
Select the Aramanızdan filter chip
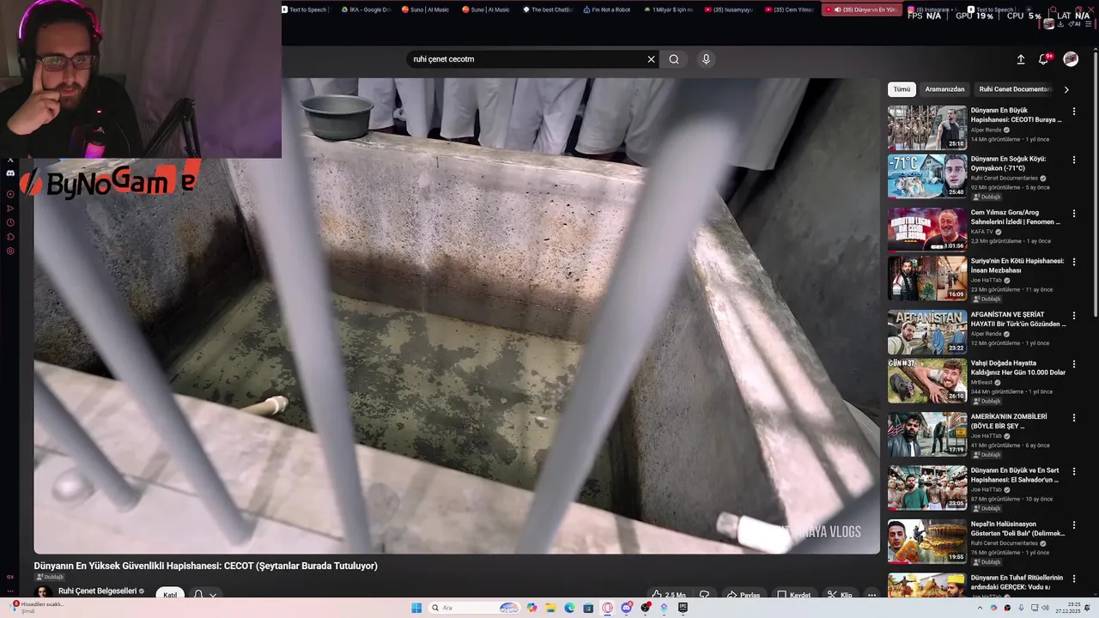coord(944,89)
